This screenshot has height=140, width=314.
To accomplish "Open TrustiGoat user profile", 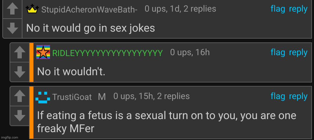I will click(72, 97).
